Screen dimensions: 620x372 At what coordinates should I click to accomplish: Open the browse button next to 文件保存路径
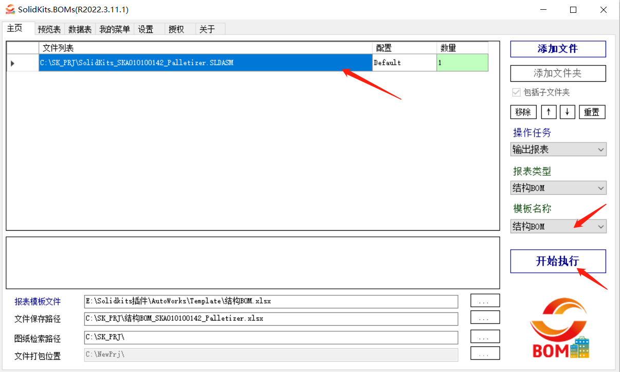click(x=484, y=318)
